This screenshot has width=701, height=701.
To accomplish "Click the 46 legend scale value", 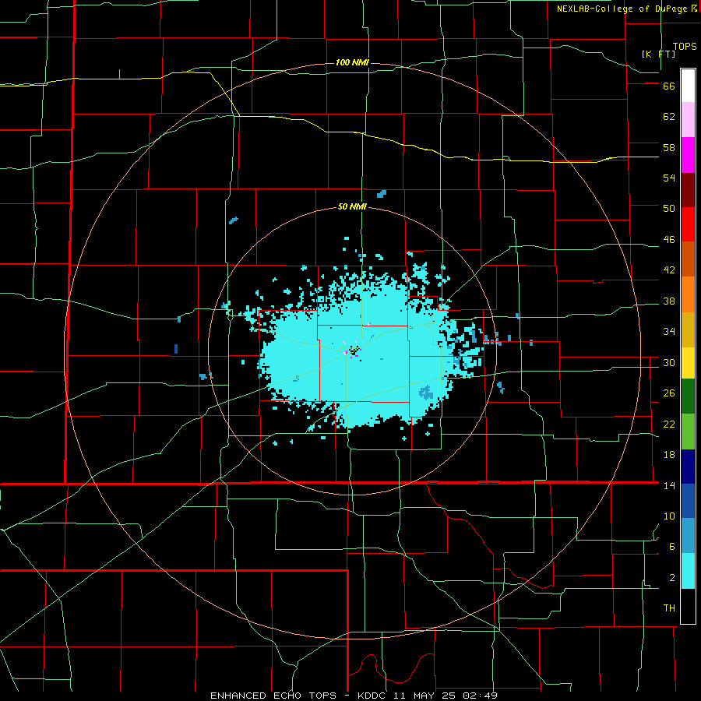I will (x=669, y=240).
